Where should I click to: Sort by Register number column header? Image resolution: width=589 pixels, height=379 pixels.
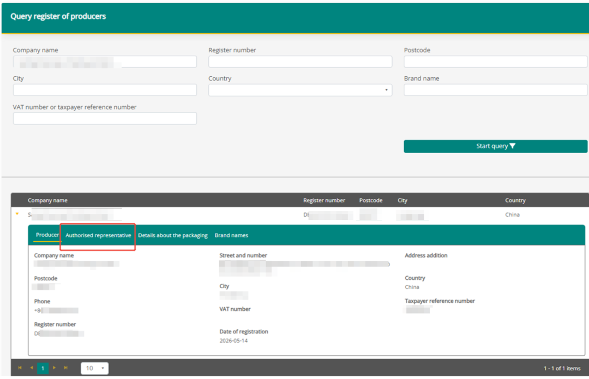[324, 200]
